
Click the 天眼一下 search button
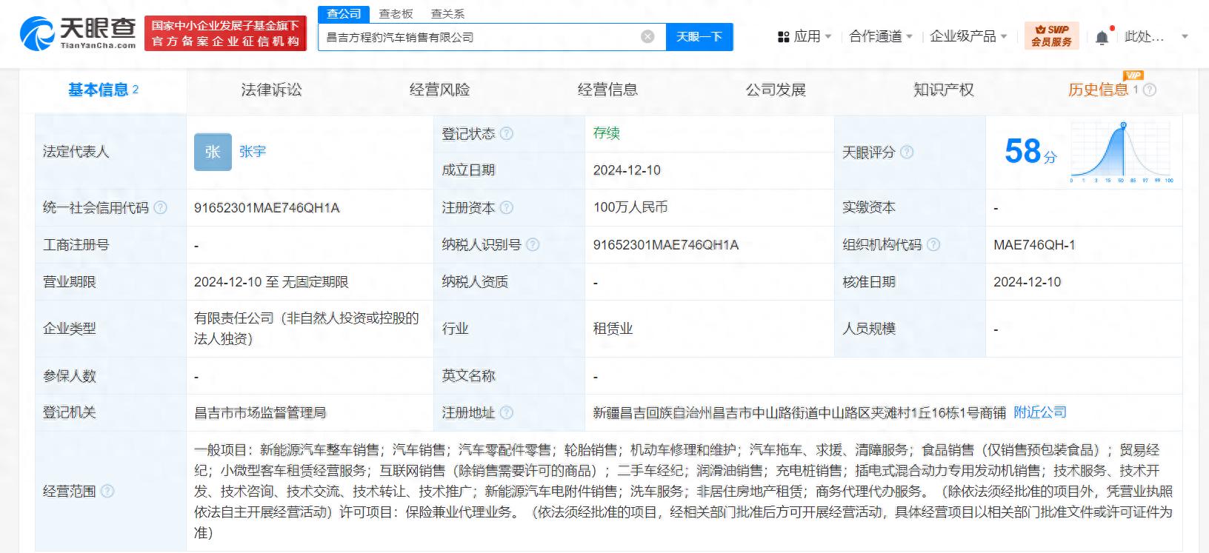pyautogui.click(x=699, y=36)
